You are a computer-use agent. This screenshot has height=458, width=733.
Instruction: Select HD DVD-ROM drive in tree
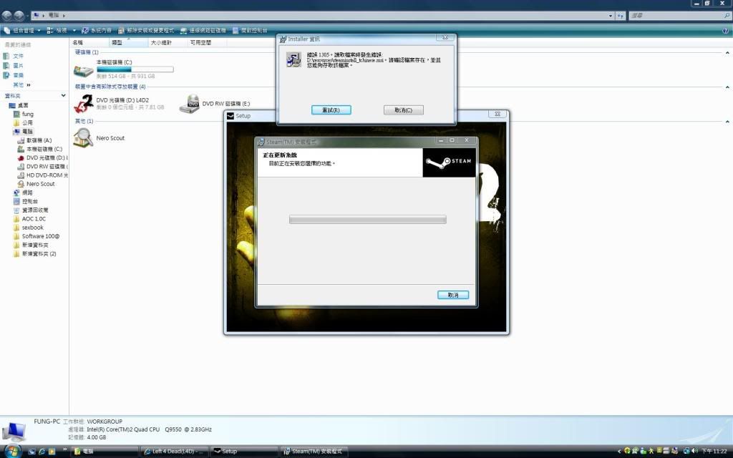(42, 175)
